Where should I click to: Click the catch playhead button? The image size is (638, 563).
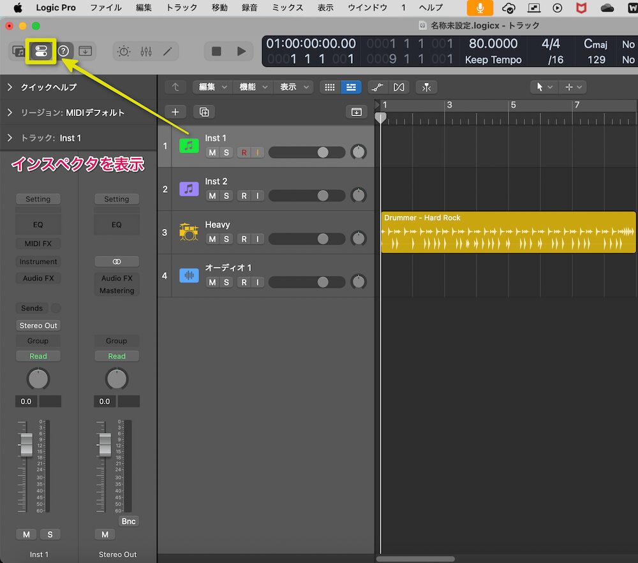[x=426, y=87]
